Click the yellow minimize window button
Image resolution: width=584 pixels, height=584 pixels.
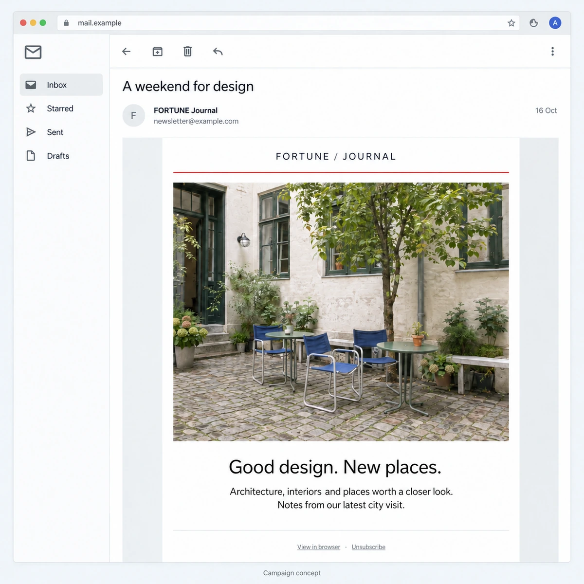[x=33, y=23]
